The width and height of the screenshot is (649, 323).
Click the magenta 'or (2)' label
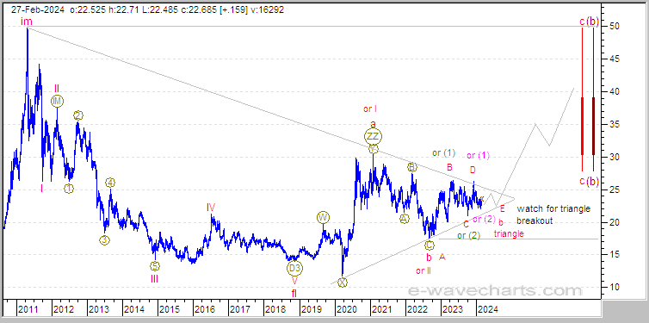(x=485, y=219)
